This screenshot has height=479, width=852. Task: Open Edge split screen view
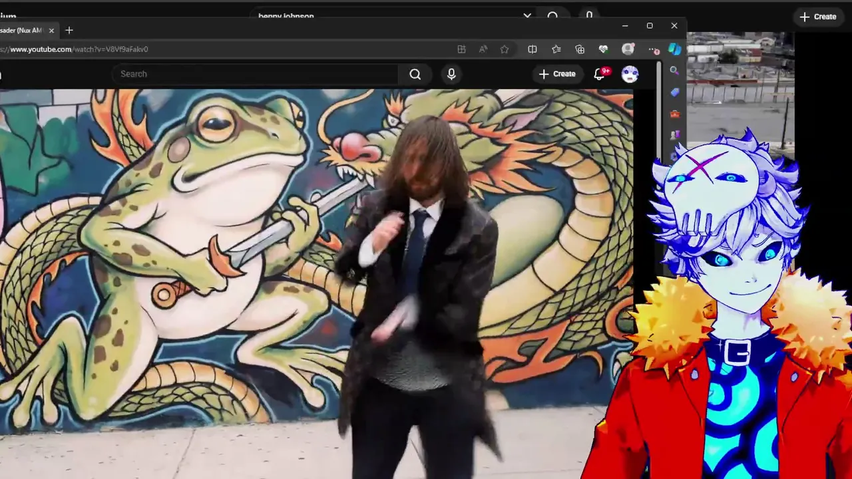click(x=532, y=49)
